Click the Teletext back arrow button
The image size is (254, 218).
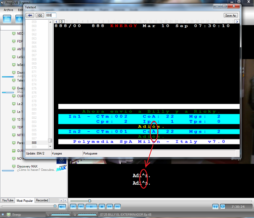[x=30, y=15]
